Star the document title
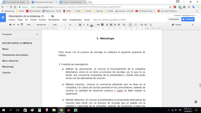201x113 pixels. click(48, 16)
